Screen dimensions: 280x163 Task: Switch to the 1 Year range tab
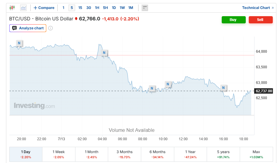click(x=190, y=154)
